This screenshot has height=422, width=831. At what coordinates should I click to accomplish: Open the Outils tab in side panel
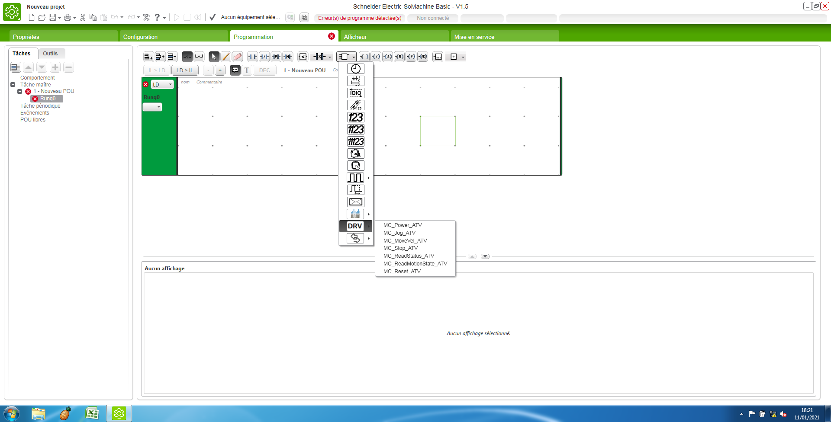pyautogui.click(x=50, y=54)
